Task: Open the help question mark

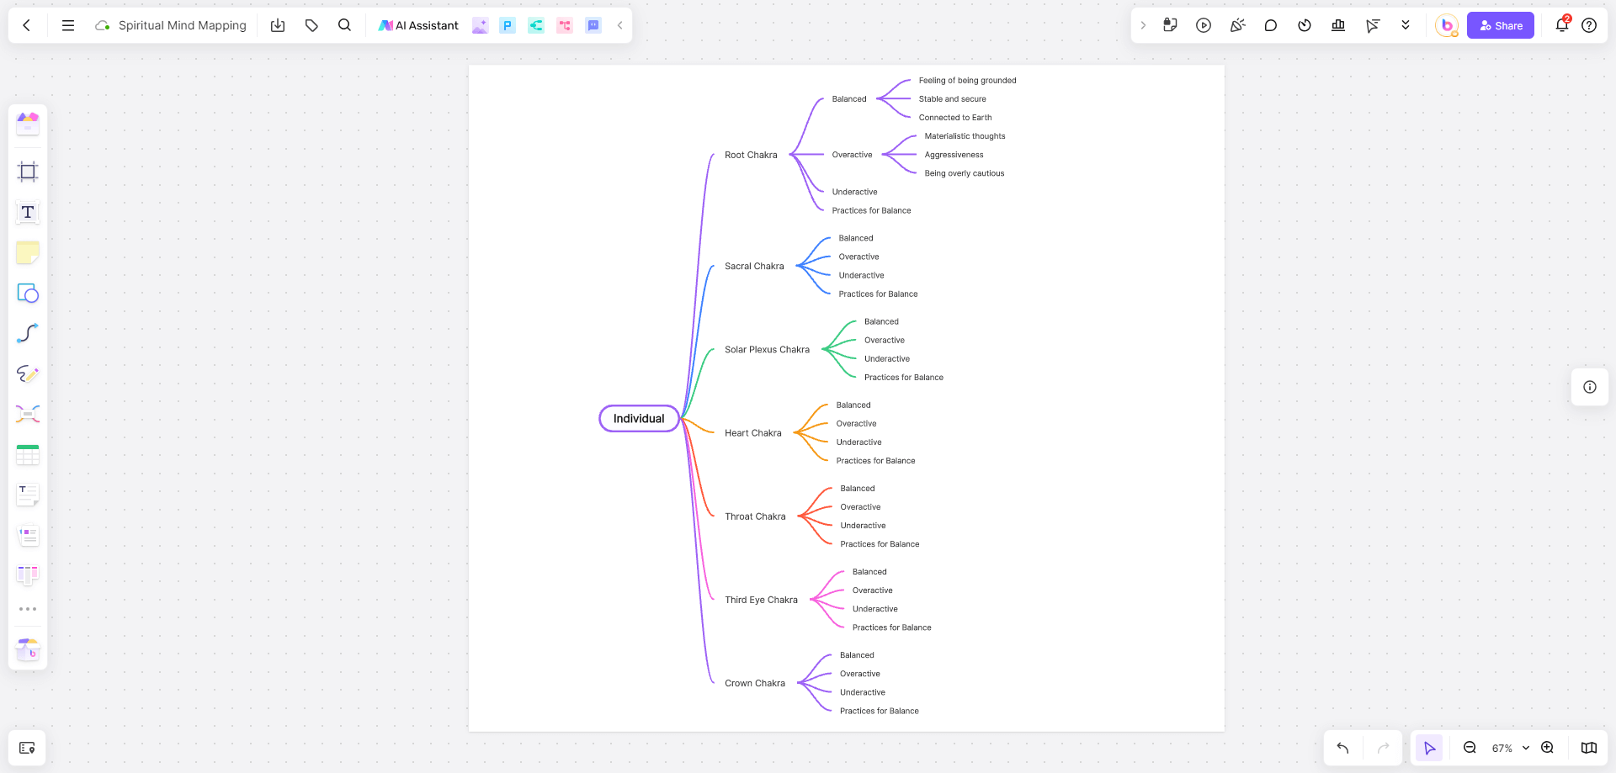Action: pos(1589,25)
